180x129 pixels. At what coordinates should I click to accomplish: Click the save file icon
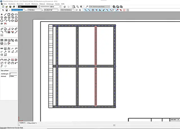click(10, 6)
